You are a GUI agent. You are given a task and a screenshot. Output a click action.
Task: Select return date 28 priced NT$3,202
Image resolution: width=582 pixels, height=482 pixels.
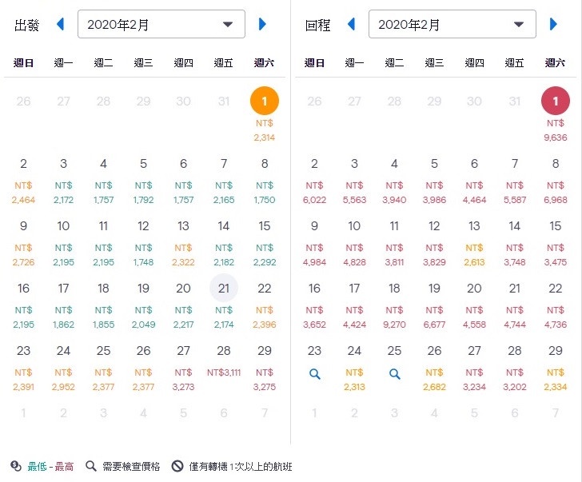tap(515, 368)
